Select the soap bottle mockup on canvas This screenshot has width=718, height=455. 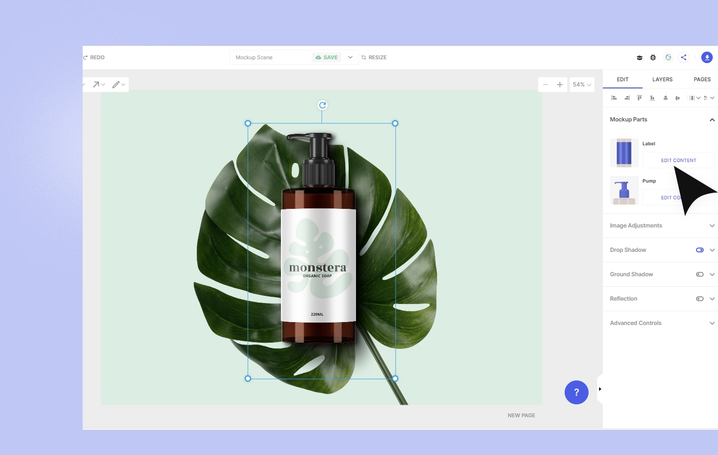(319, 239)
